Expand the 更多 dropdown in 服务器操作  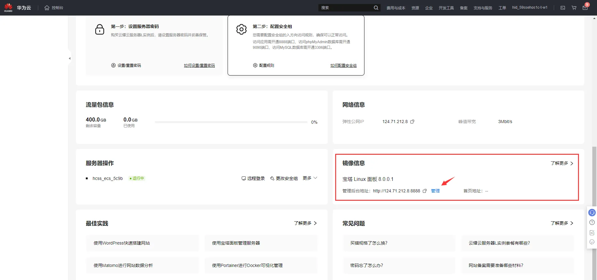click(x=310, y=178)
